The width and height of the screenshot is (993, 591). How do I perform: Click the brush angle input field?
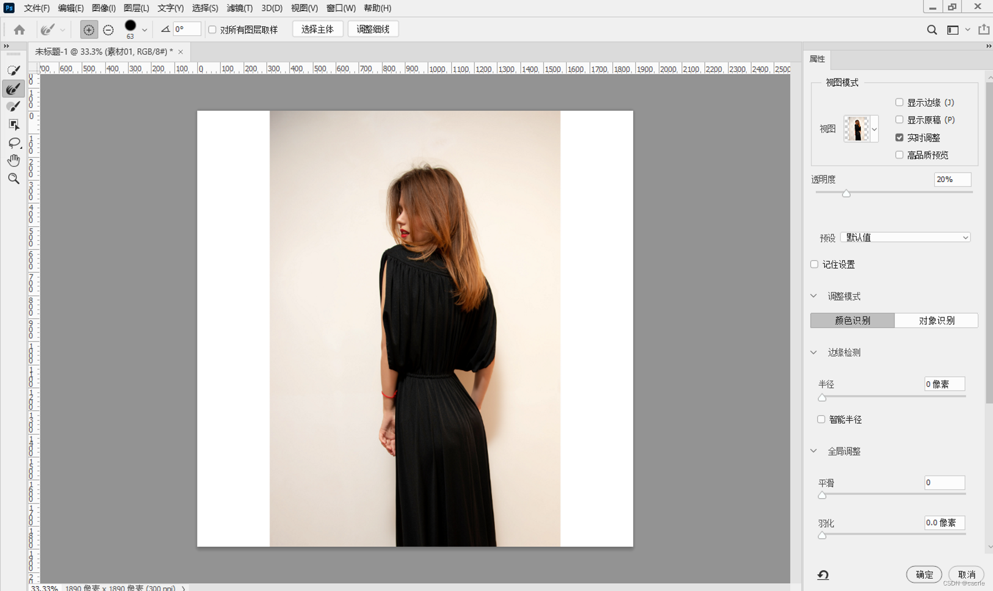[x=187, y=29]
